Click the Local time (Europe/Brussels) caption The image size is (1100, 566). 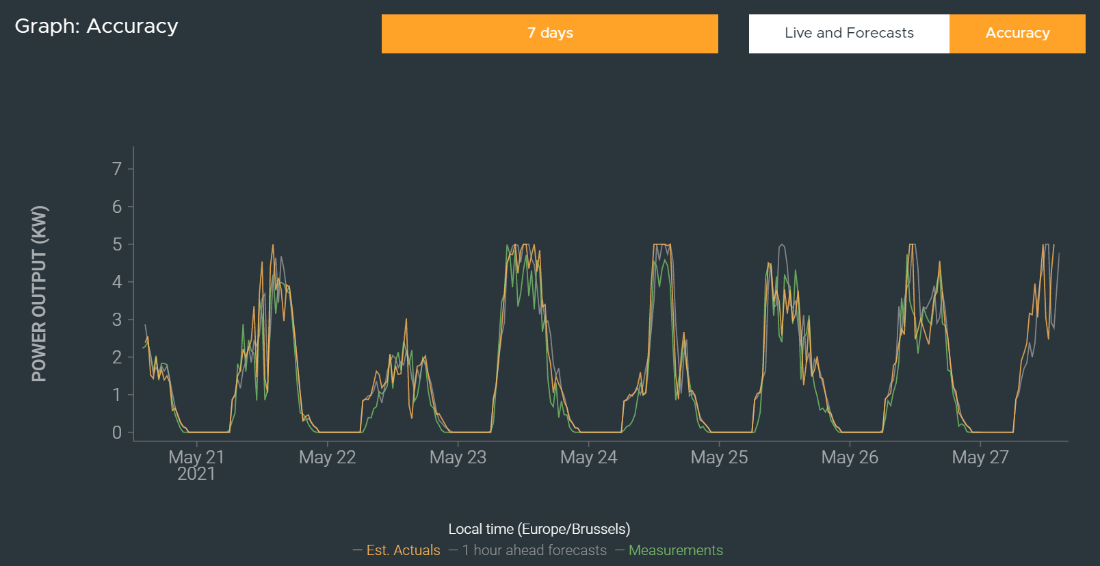(539, 529)
